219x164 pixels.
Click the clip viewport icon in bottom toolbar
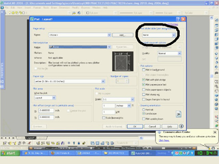112,143
